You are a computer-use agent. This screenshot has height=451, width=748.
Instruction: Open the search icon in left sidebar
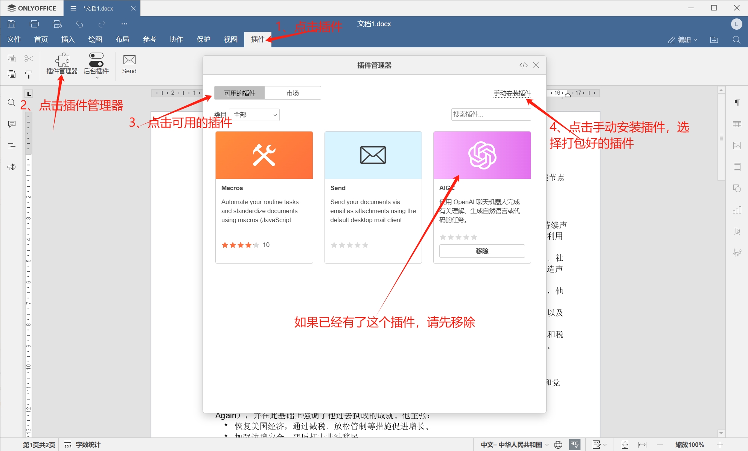[12, 103]
